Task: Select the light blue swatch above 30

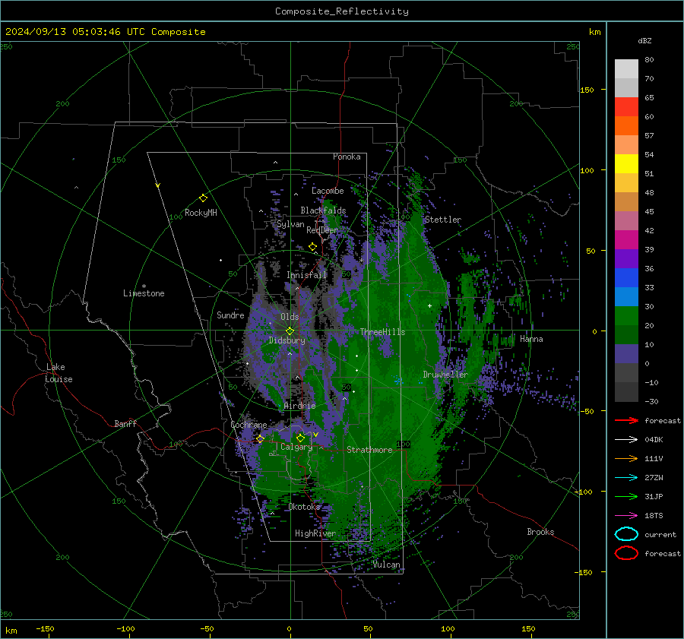Action: (626, 297)
